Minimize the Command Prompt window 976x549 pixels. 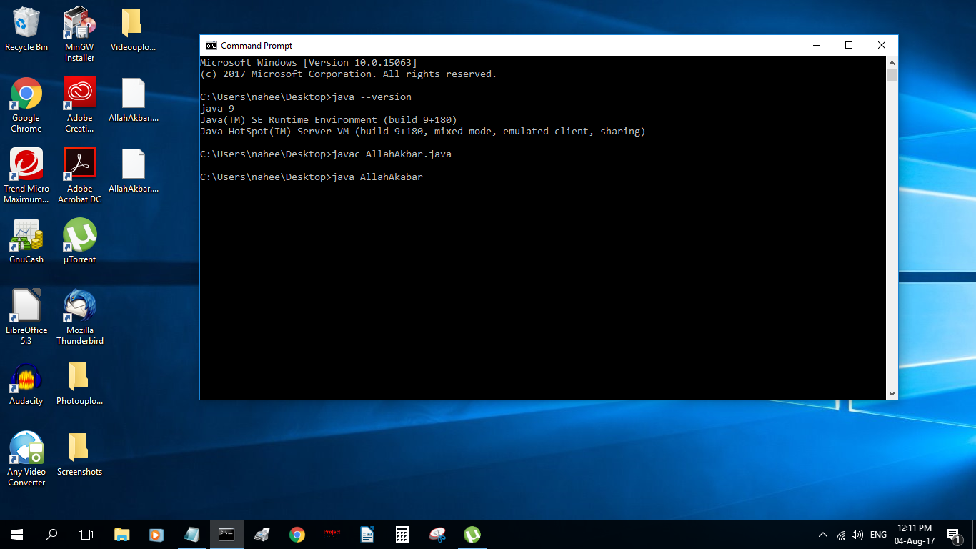(816, 45)
